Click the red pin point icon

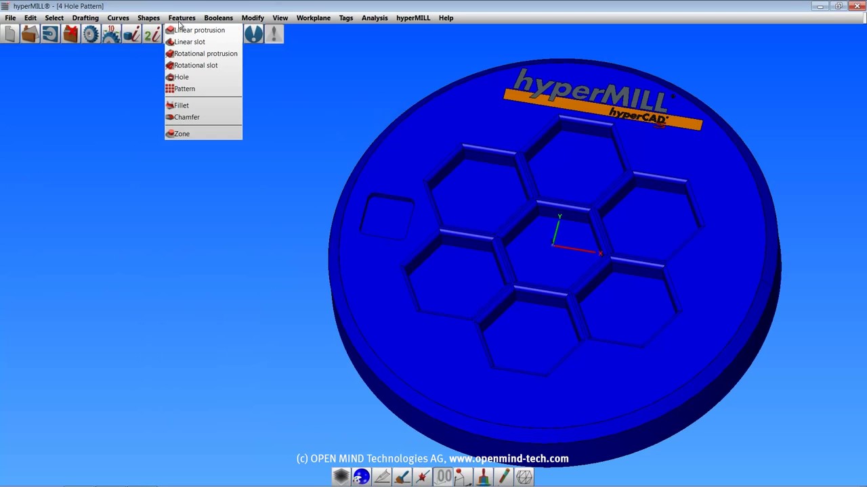coord(463,477)
